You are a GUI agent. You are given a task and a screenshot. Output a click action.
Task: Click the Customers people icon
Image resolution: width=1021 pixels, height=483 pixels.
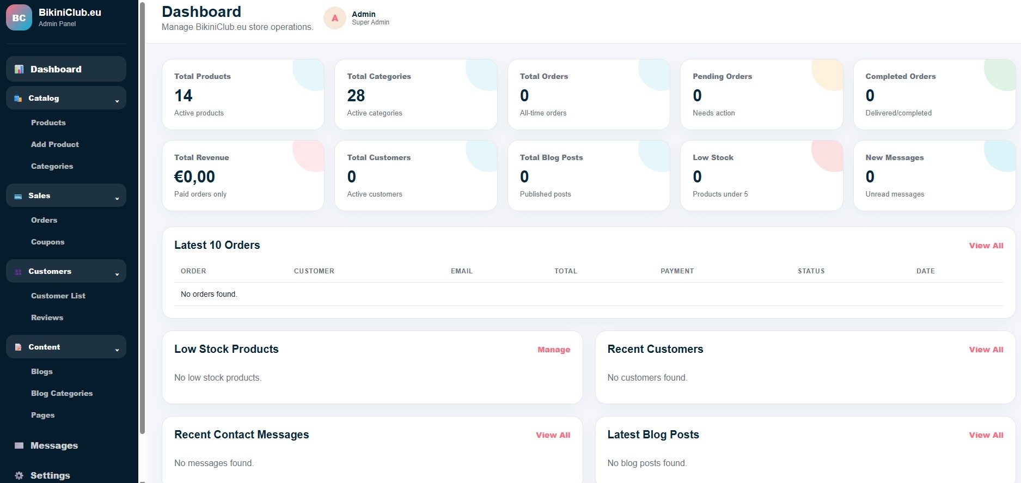click(18, 272)
